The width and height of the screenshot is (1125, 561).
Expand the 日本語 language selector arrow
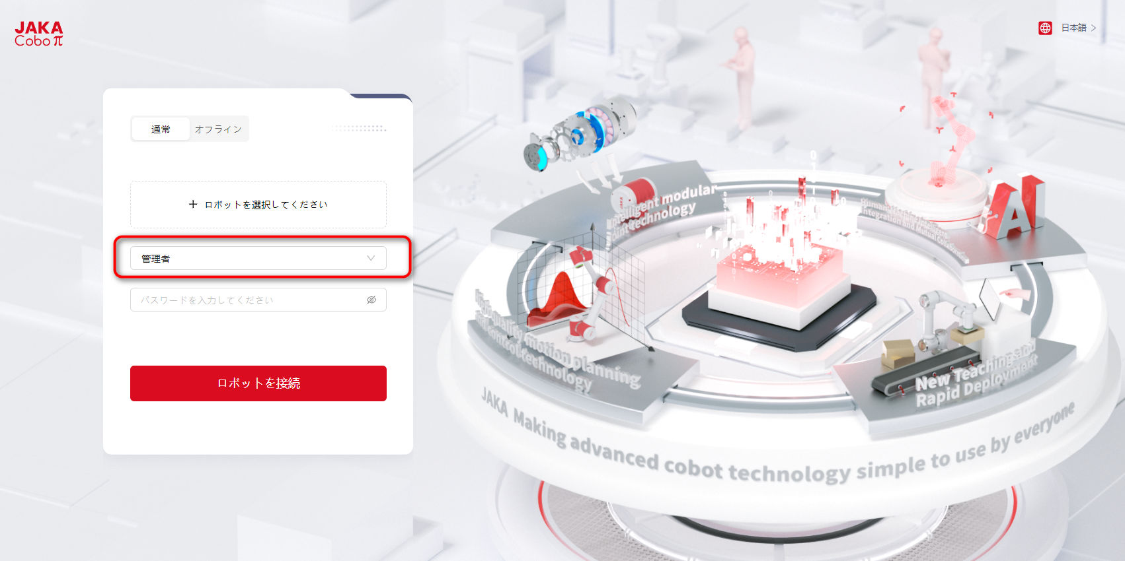(x=1093, y=28)
